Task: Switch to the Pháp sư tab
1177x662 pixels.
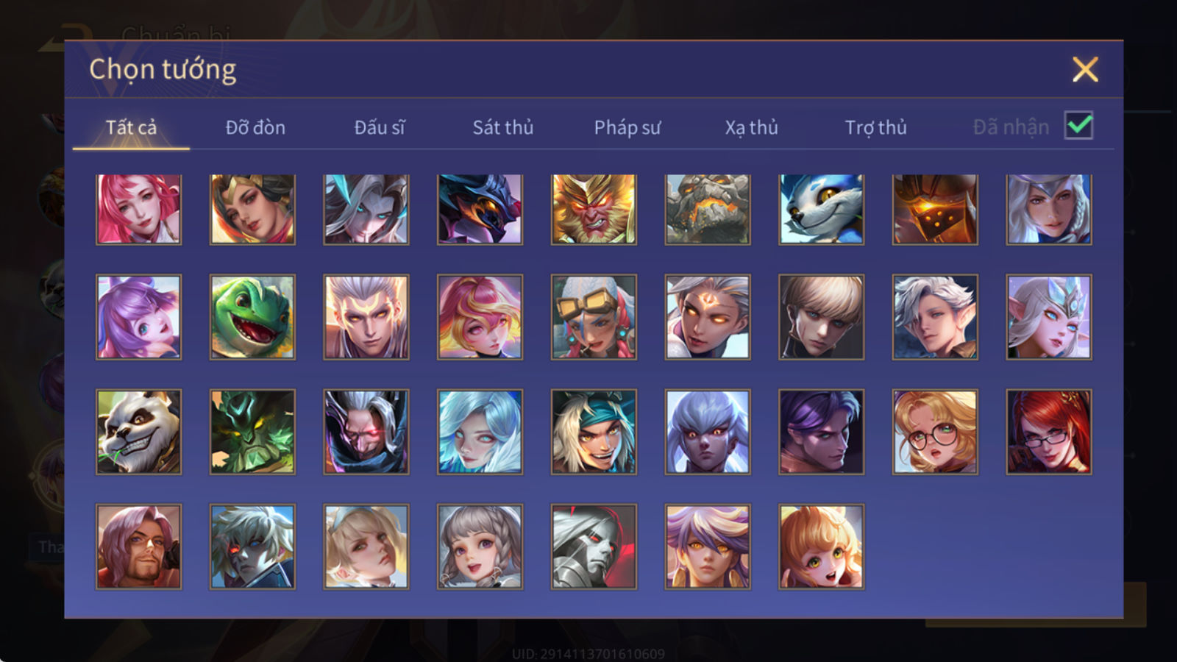Action: tap(627, 127)
